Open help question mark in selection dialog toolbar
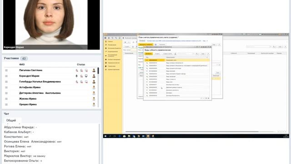291x164 pixels. [208, 54]
